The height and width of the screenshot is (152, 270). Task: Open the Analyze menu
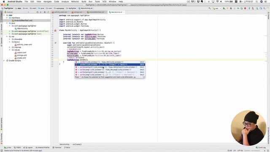coord(65,2)
